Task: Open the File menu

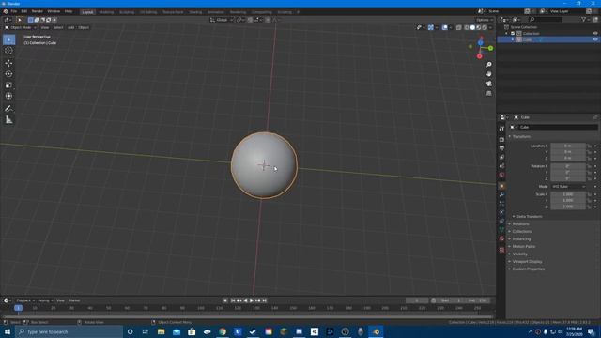Action: 14,11
